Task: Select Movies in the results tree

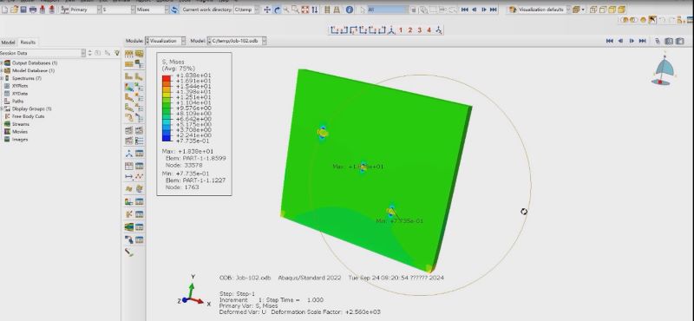Action: pyautogui.click(x=19, y=132)
